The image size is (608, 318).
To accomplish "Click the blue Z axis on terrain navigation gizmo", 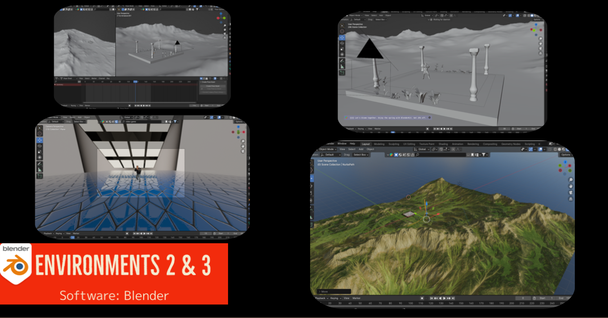I will [x=565, y=162].
